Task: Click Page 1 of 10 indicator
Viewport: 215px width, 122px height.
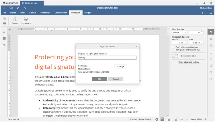Action: click(13, 119)
